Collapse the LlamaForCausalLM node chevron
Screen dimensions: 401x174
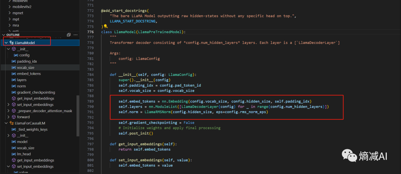coord(6,123)
